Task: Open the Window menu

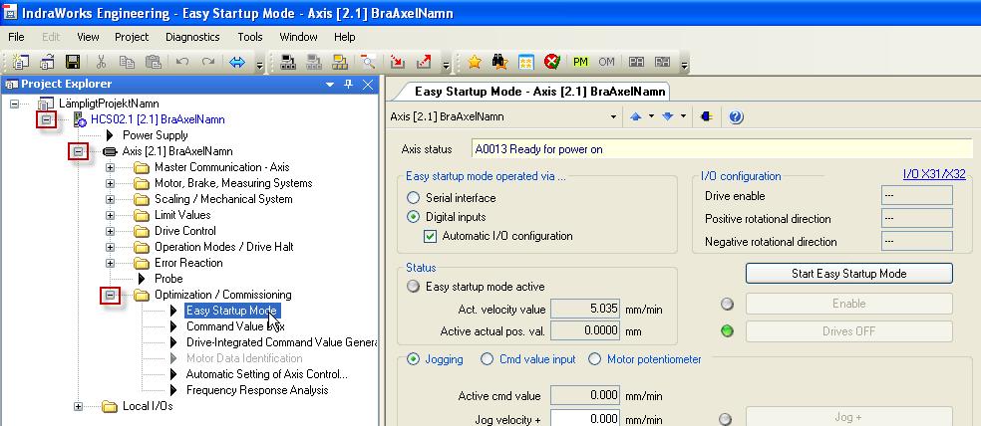Action: [298, 37]
